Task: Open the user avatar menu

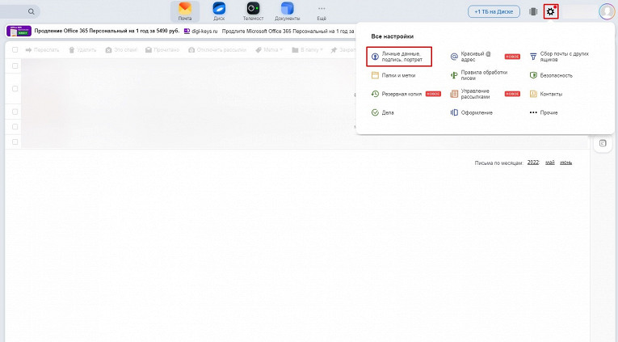Action: 607,11
